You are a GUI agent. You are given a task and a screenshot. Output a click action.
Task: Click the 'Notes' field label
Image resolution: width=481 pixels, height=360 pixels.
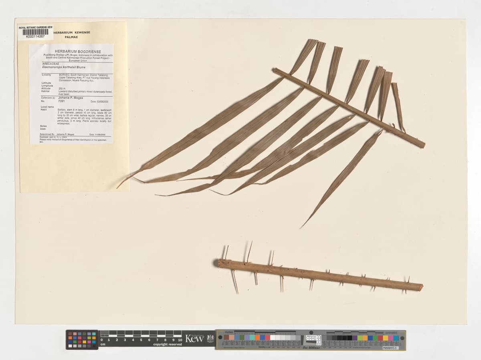pyautogui.click(x=43, y=126)
